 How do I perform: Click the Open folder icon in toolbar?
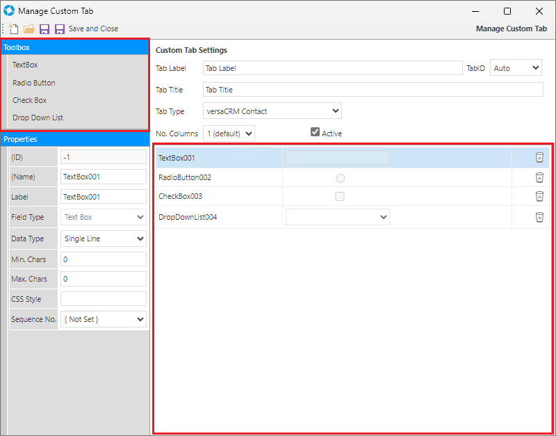pyautogui.click(x=28, y=29)
